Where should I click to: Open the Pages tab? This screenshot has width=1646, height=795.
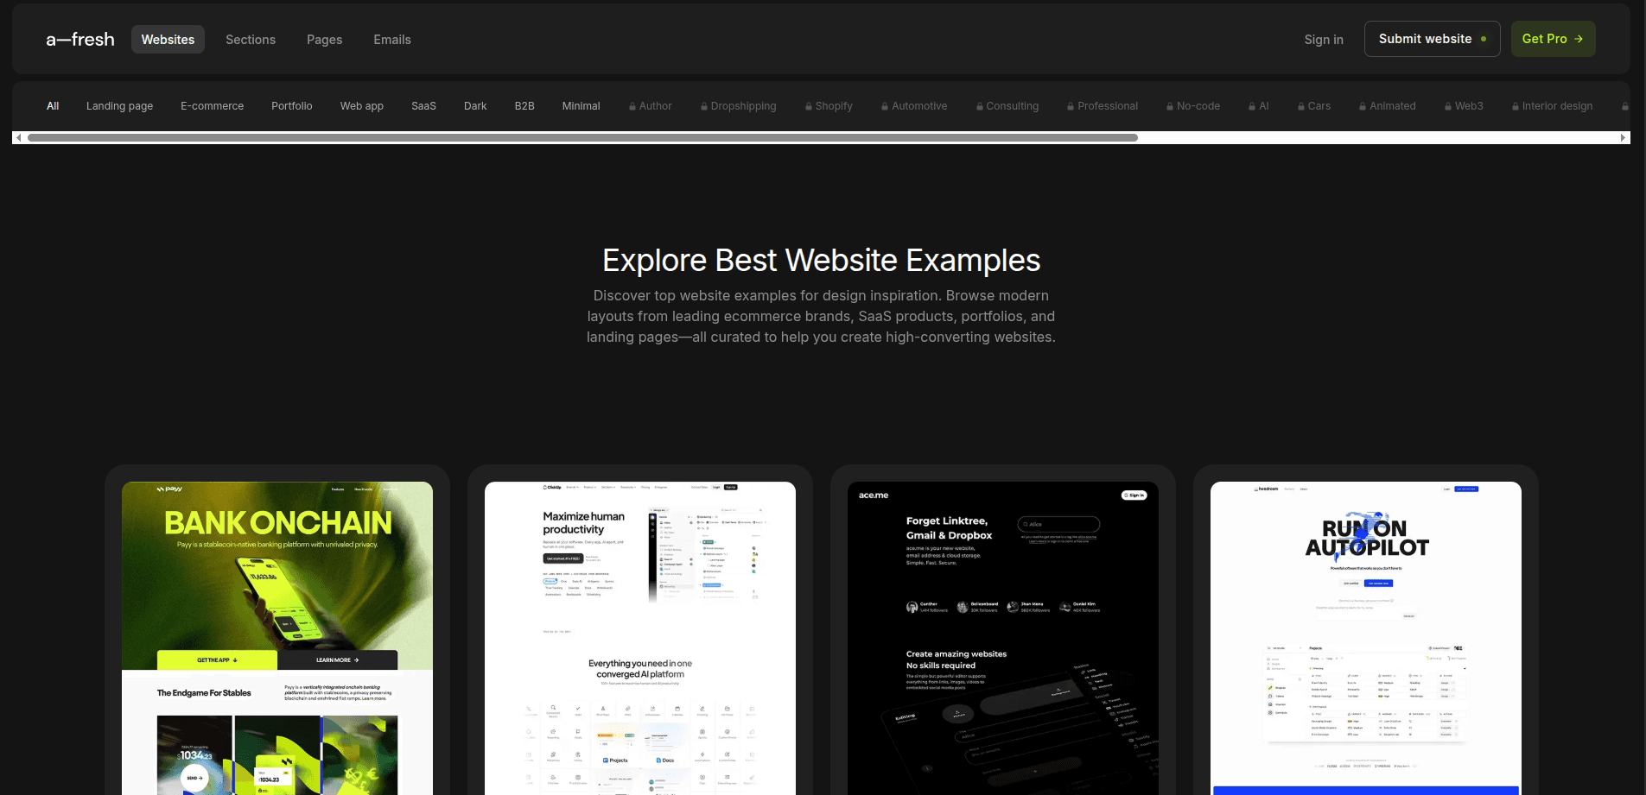(x=324, y=40)
